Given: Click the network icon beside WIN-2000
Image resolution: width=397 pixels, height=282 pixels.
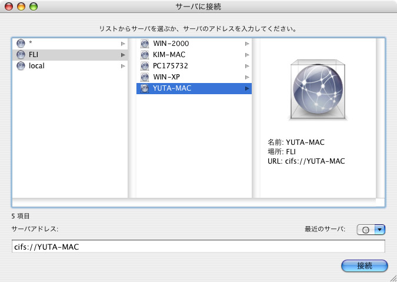Looking at the screenshot, I should click(145, 44).
